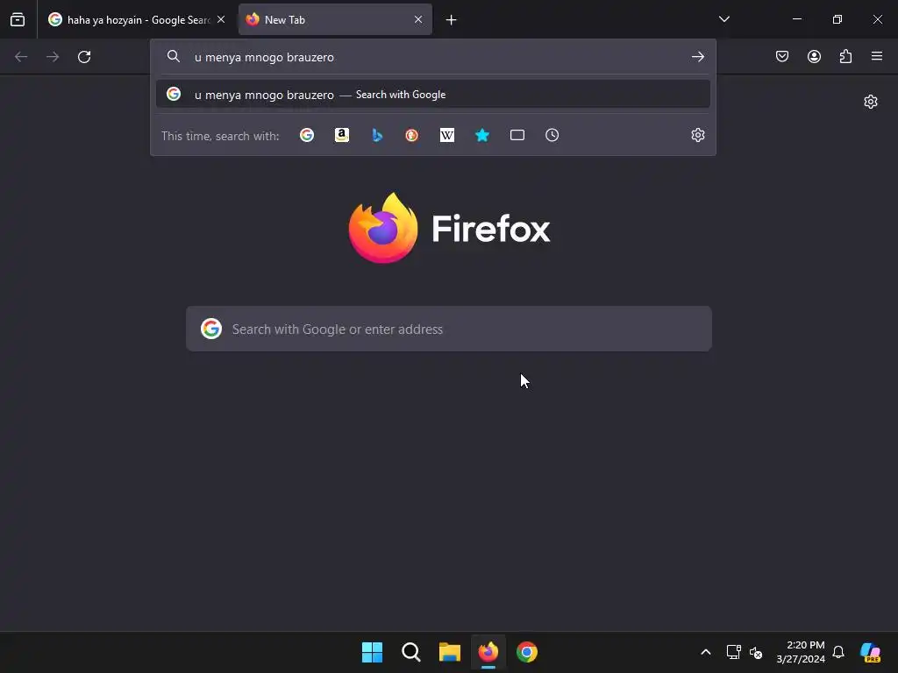
Task: Reload the current page
Action: click(x=84, y=57)
